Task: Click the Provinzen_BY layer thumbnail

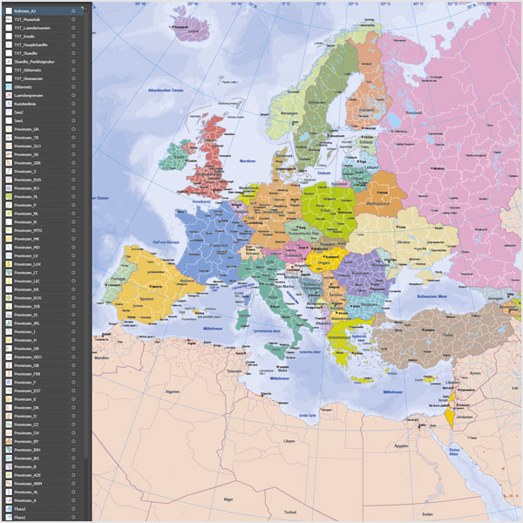Action: [x=8, y=441]
